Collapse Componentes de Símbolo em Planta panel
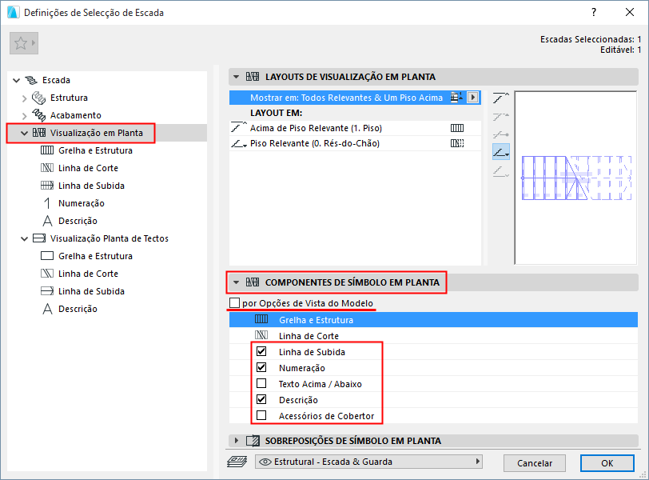The height and width of the screenshot is (480, 649). 237,282
